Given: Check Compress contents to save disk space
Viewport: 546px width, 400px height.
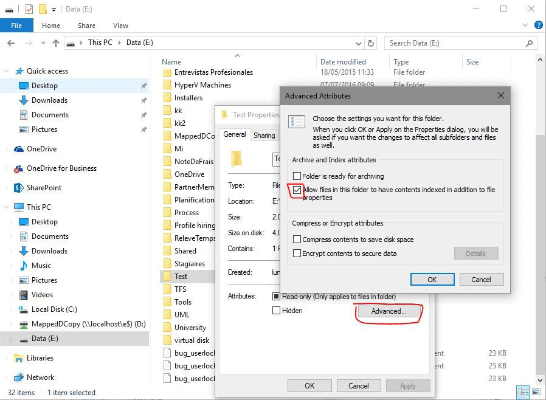Looking at the screenshot, I should [297, 240].
